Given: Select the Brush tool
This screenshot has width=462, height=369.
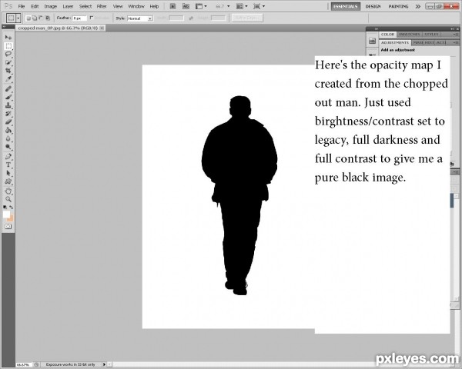Looking at the screenshot, I should 8,97.
